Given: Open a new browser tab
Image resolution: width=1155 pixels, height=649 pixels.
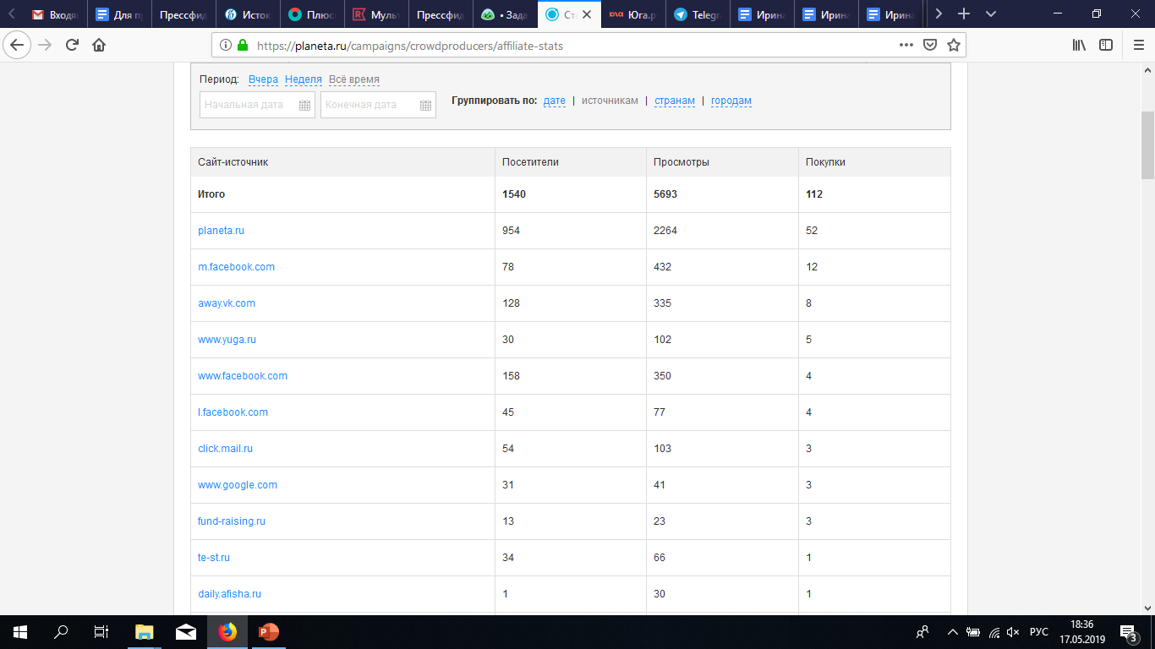Looking at the screenshot, I should click(963, 14).
